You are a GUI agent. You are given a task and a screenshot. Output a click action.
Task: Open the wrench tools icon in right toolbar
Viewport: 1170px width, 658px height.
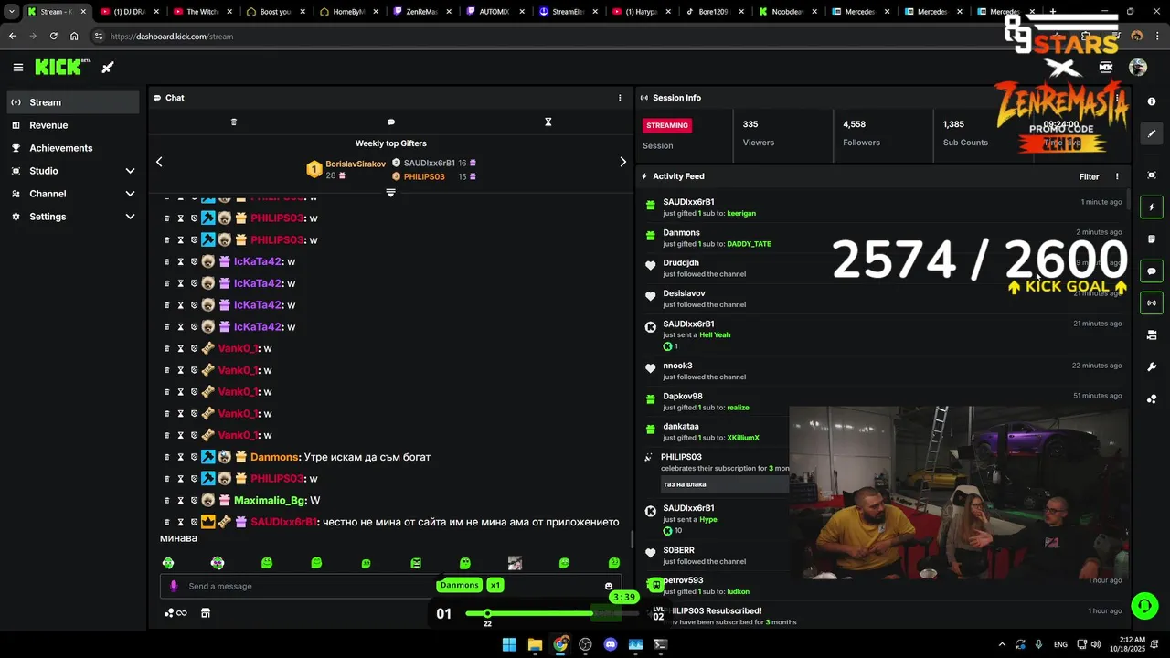pos(1152,367)
